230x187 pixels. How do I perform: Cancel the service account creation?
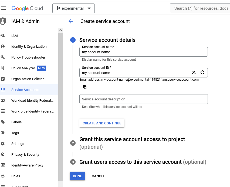click(98, 176)
